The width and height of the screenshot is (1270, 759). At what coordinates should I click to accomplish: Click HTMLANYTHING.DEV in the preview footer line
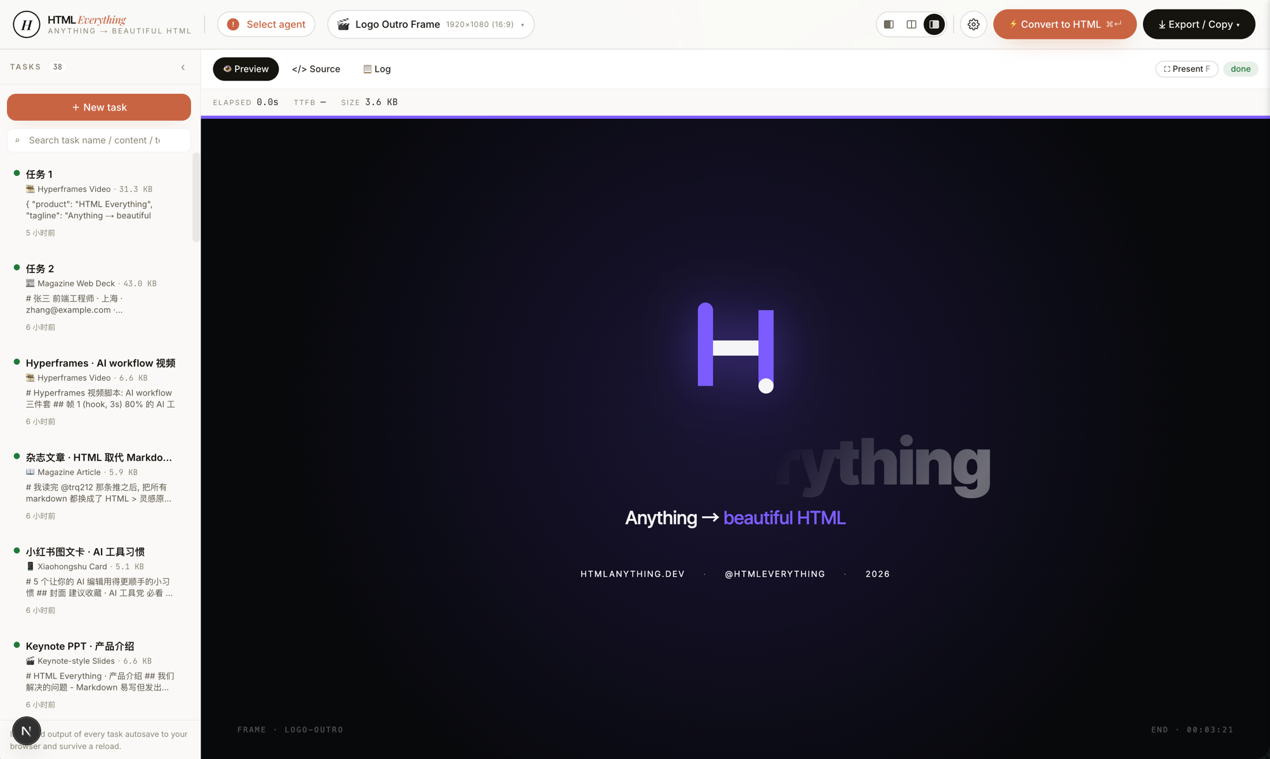point(632,574)
